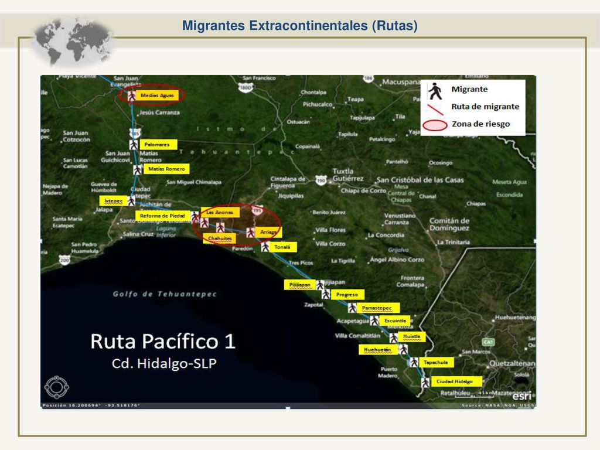This screenshot has height=450, width=600.
Task: Select the migrant icon next to Arriaga
Action: [251, 232]
